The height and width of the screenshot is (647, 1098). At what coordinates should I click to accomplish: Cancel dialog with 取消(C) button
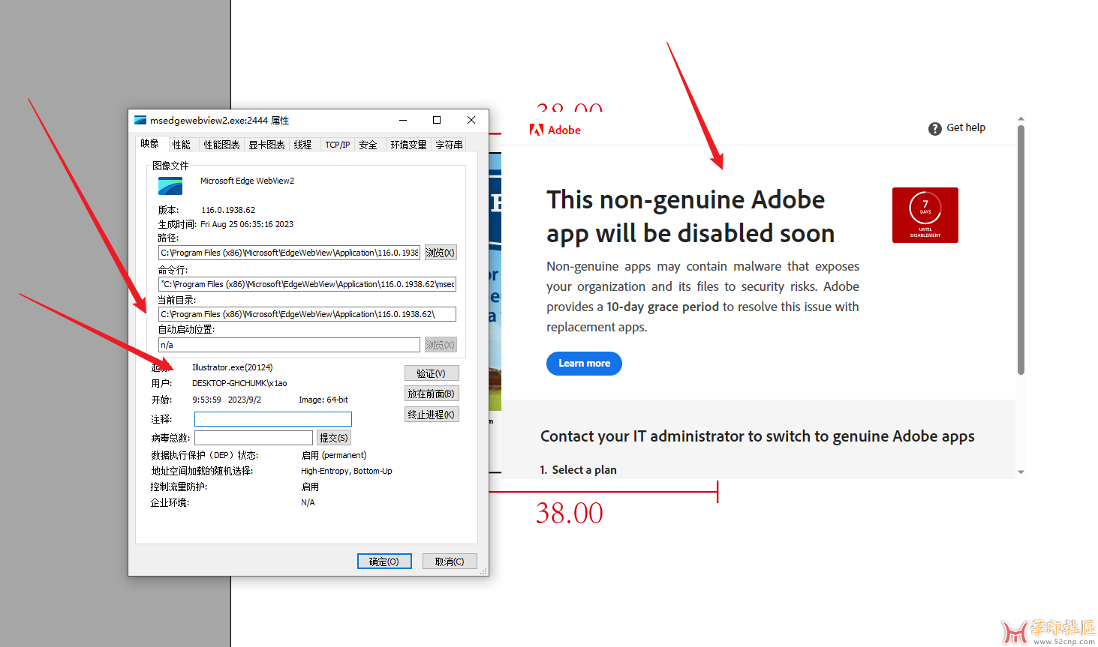tap(450, 562)
